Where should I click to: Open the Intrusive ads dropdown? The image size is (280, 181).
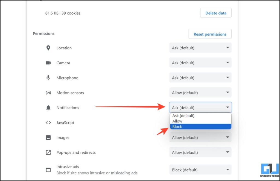[x=200, y=170]
